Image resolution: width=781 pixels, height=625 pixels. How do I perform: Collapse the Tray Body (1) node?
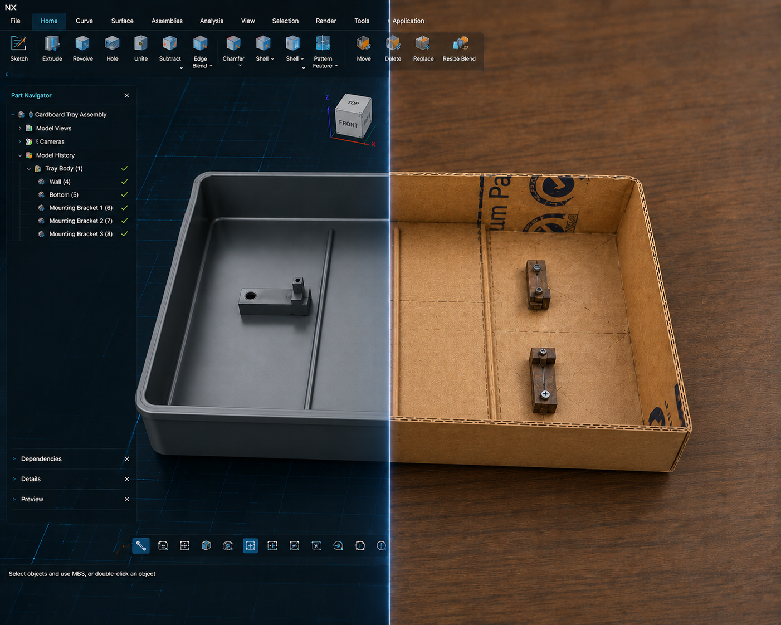pos(29,168)
